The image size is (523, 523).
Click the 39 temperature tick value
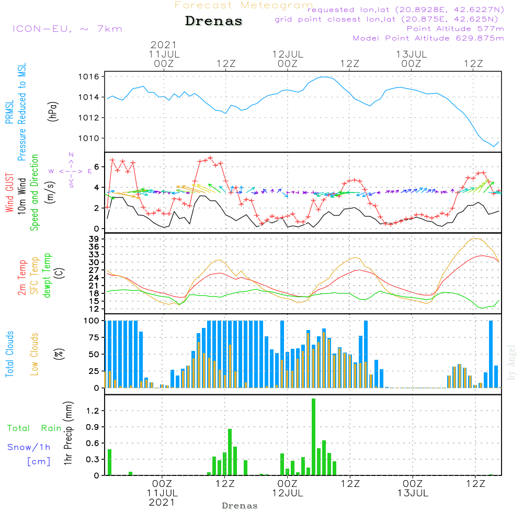(x=94, y=239)
